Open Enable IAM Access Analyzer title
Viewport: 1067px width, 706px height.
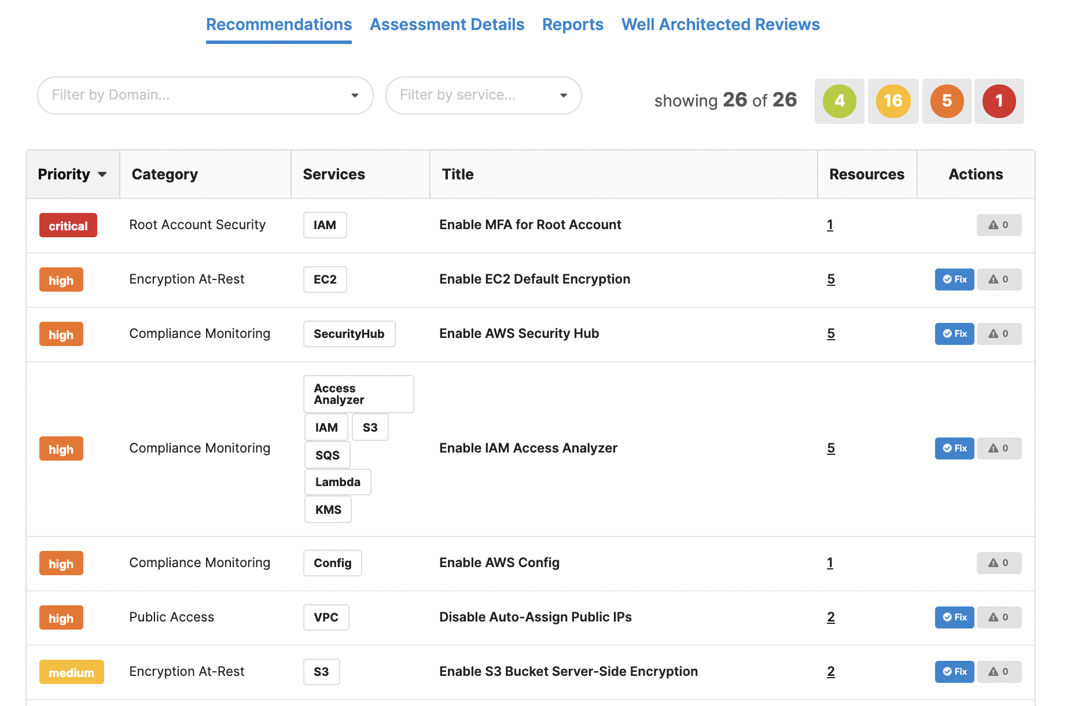[x=528, y=448]
